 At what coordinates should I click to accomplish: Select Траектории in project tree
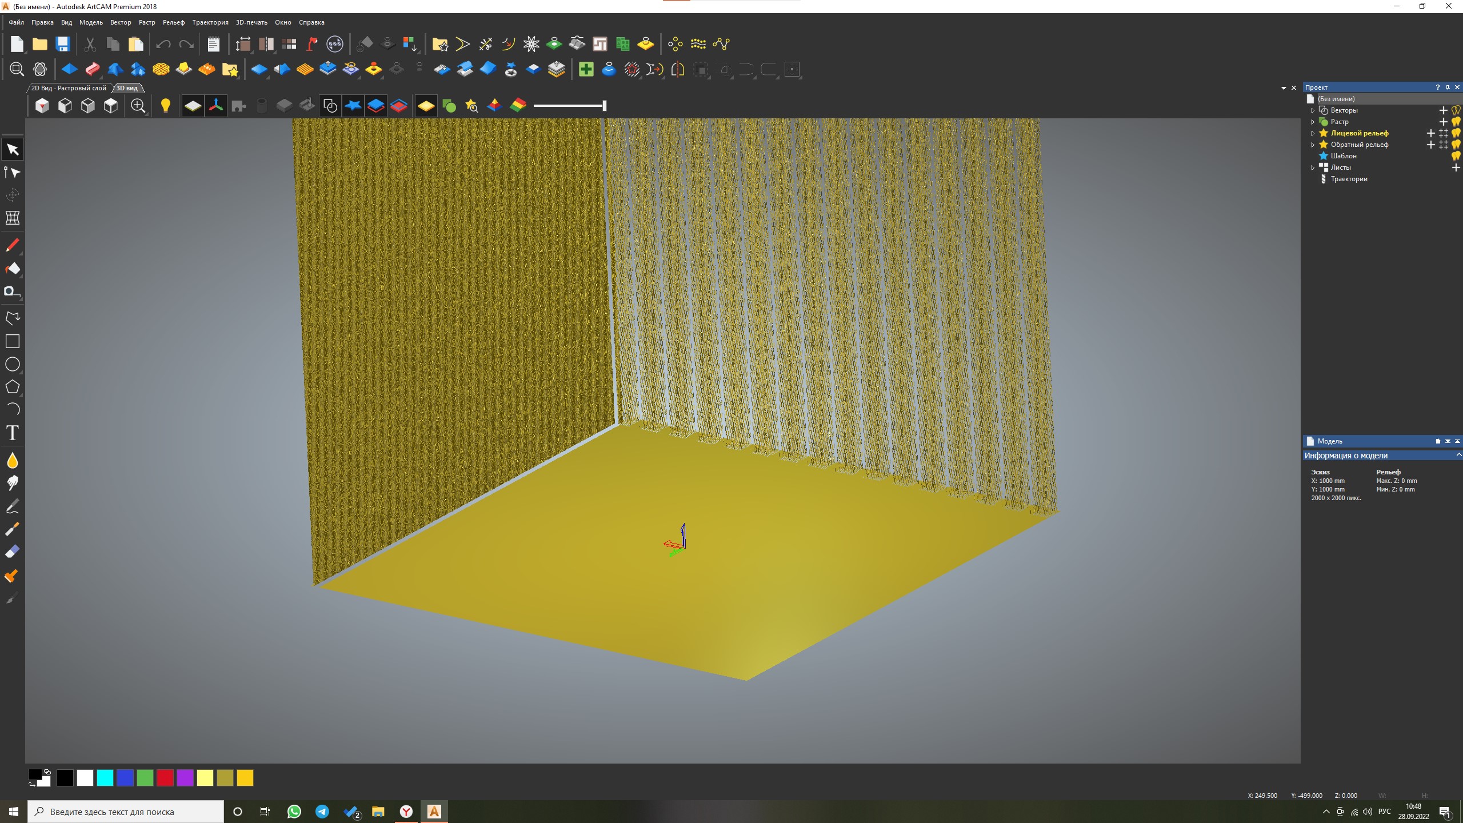pyautogui.click(x=1349, y=179)
